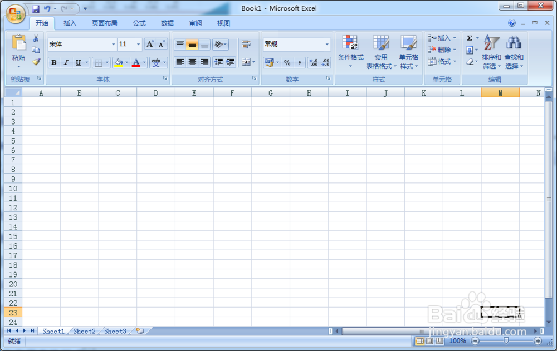The image size is (557, 351).
Task: Toggle italic formatting
Action: tap(66, 62)
